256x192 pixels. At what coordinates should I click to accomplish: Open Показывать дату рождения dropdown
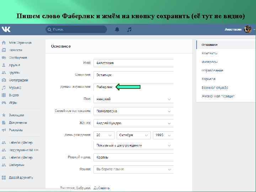coord(134,145)
